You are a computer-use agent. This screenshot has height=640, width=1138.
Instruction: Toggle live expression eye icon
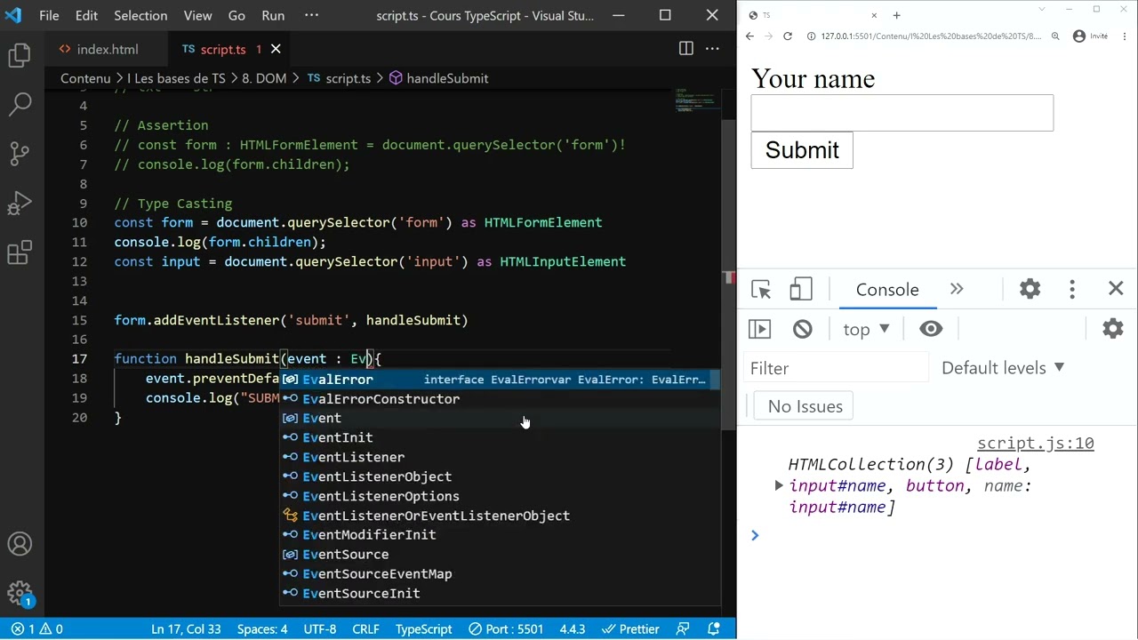pyautogui.click(x=931, y=329)
